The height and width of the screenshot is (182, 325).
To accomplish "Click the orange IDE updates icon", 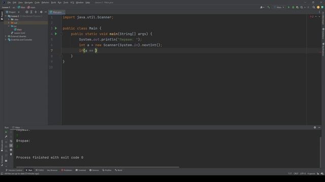I will [318, 7].
